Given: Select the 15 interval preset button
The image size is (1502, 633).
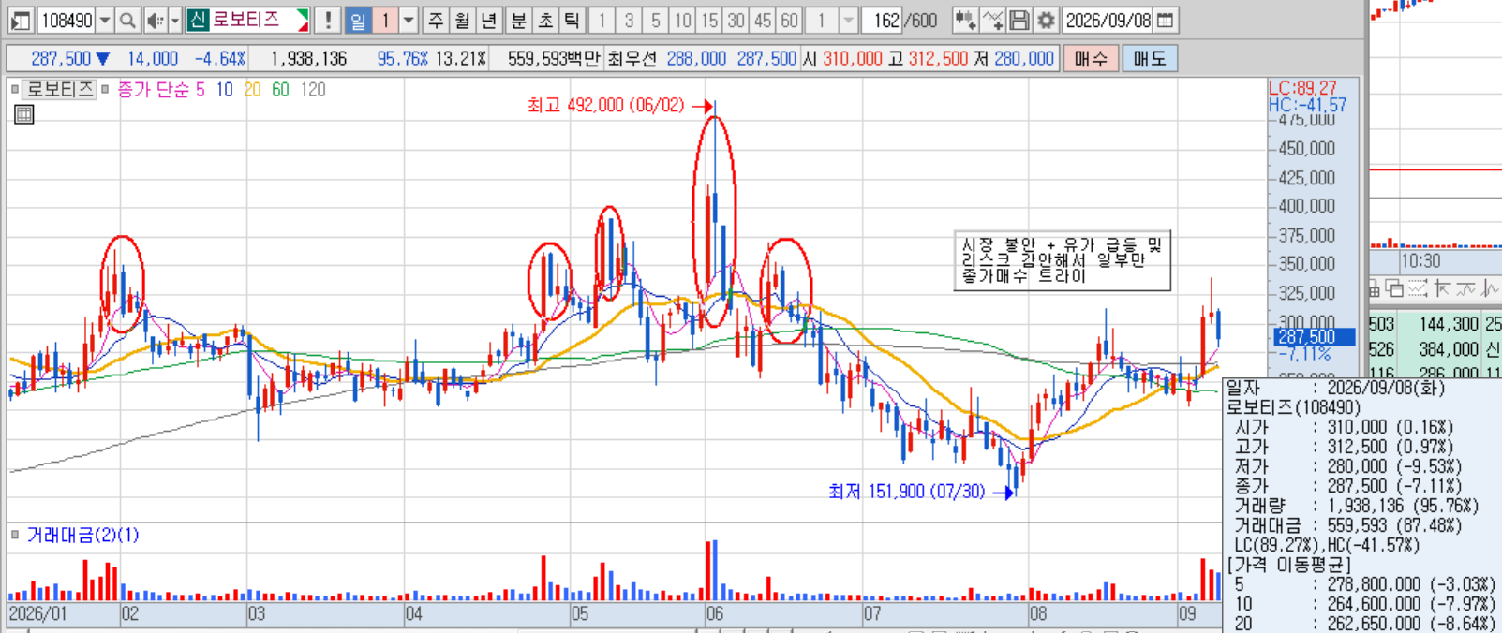Looking at the screenshot, I should [710, 20].
